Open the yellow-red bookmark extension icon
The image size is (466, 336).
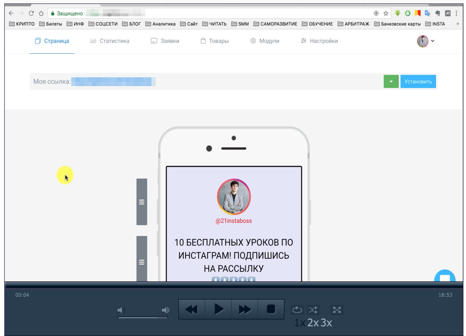417,13
